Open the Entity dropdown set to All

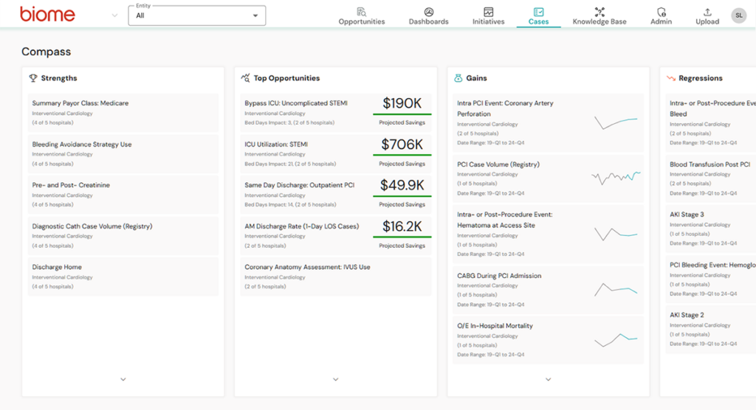[x=197, y=15]
